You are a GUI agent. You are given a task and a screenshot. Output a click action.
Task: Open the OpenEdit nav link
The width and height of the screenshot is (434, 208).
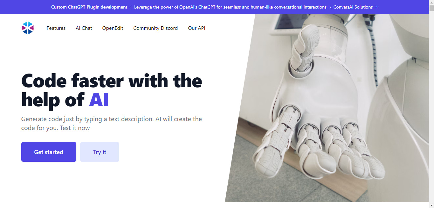click(113, 28)
